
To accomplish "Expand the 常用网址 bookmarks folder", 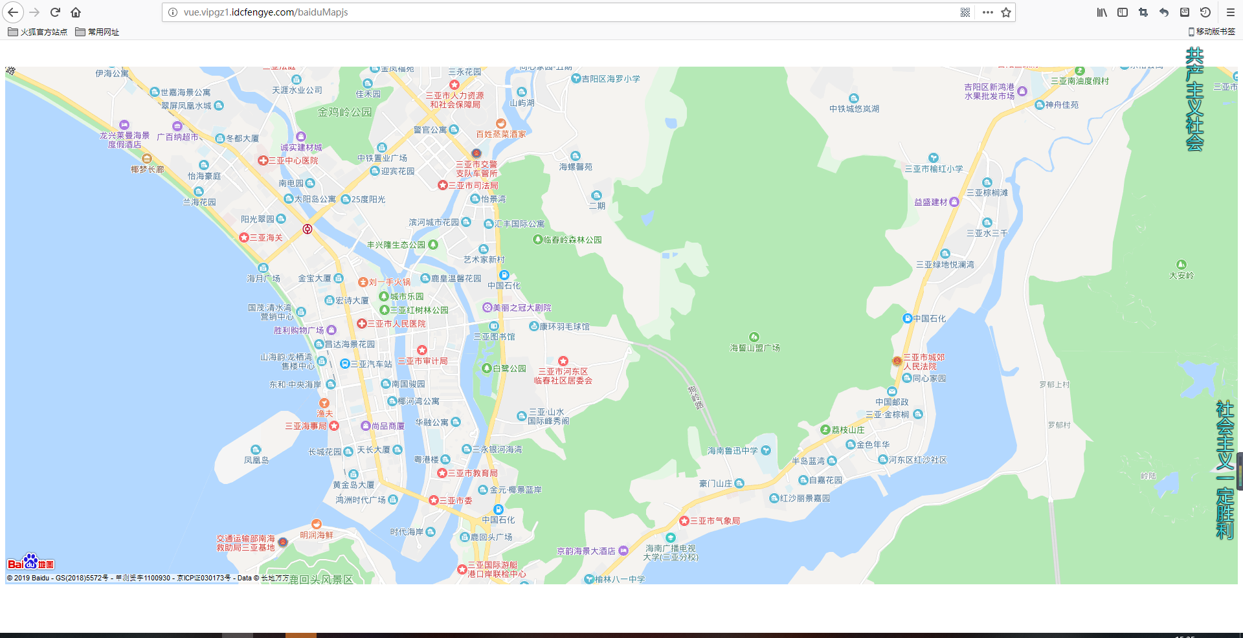I will click(x=97, y=31).
